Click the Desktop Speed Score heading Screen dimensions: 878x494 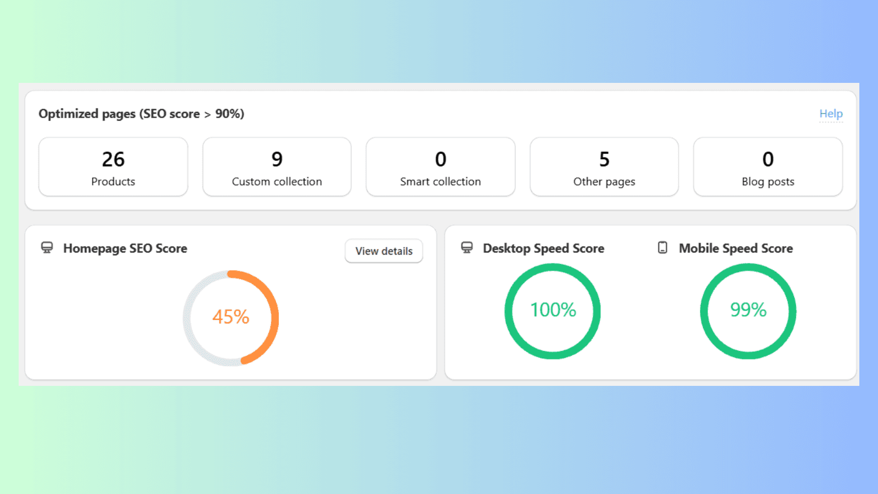coord(543,248)
